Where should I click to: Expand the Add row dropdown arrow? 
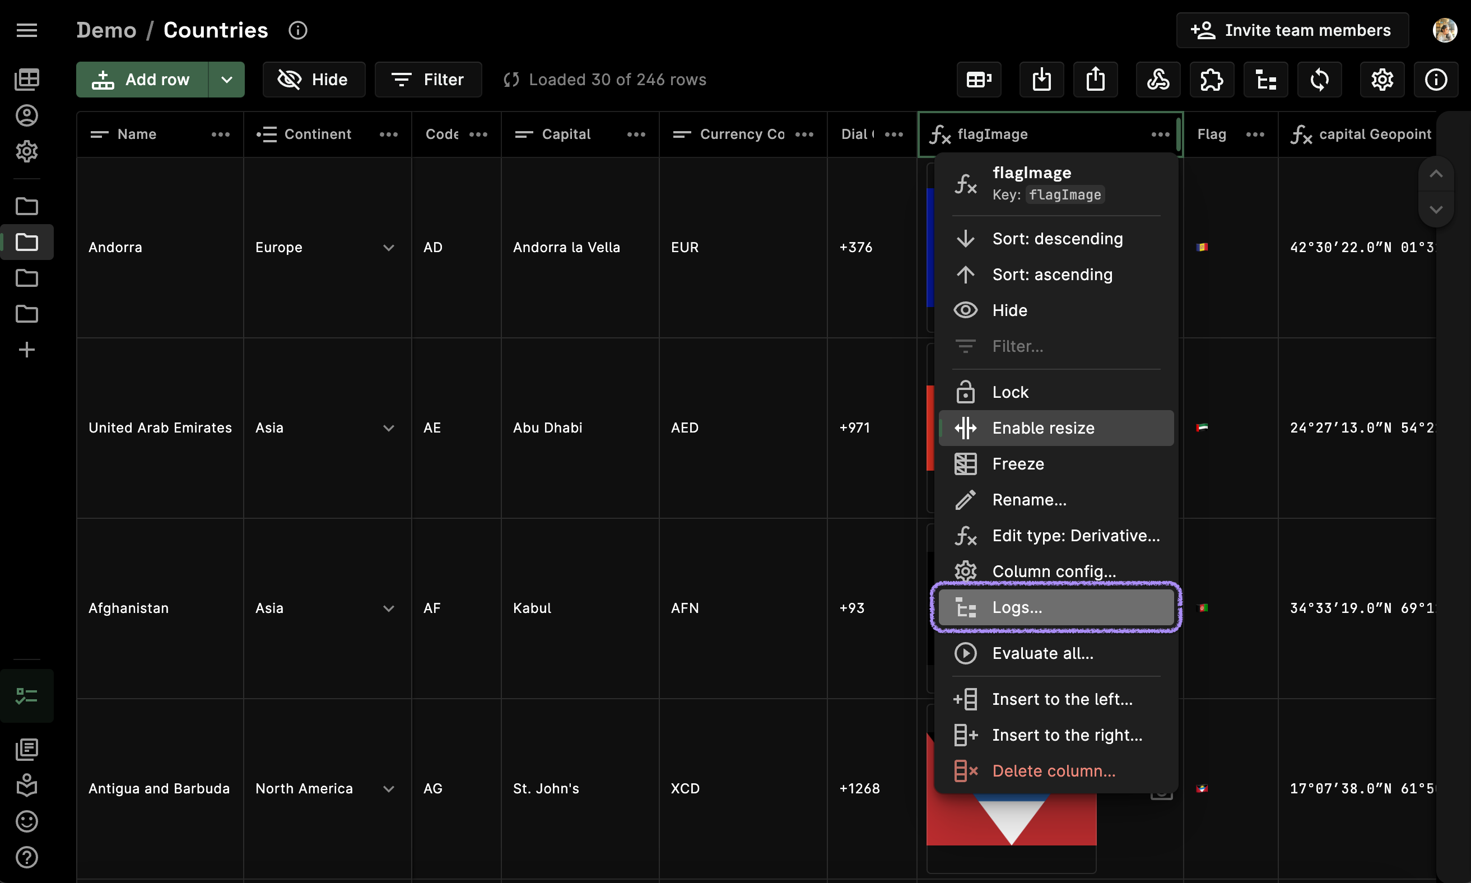tap(227, 80)
